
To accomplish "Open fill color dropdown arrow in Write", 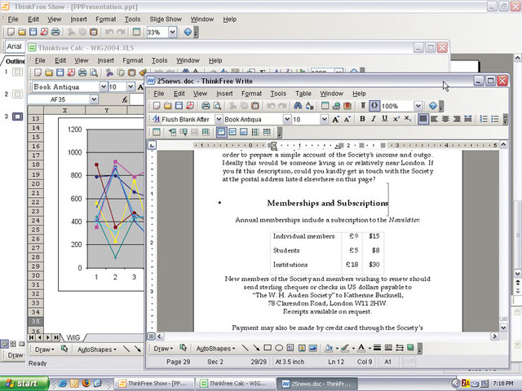I will (337, 349).
